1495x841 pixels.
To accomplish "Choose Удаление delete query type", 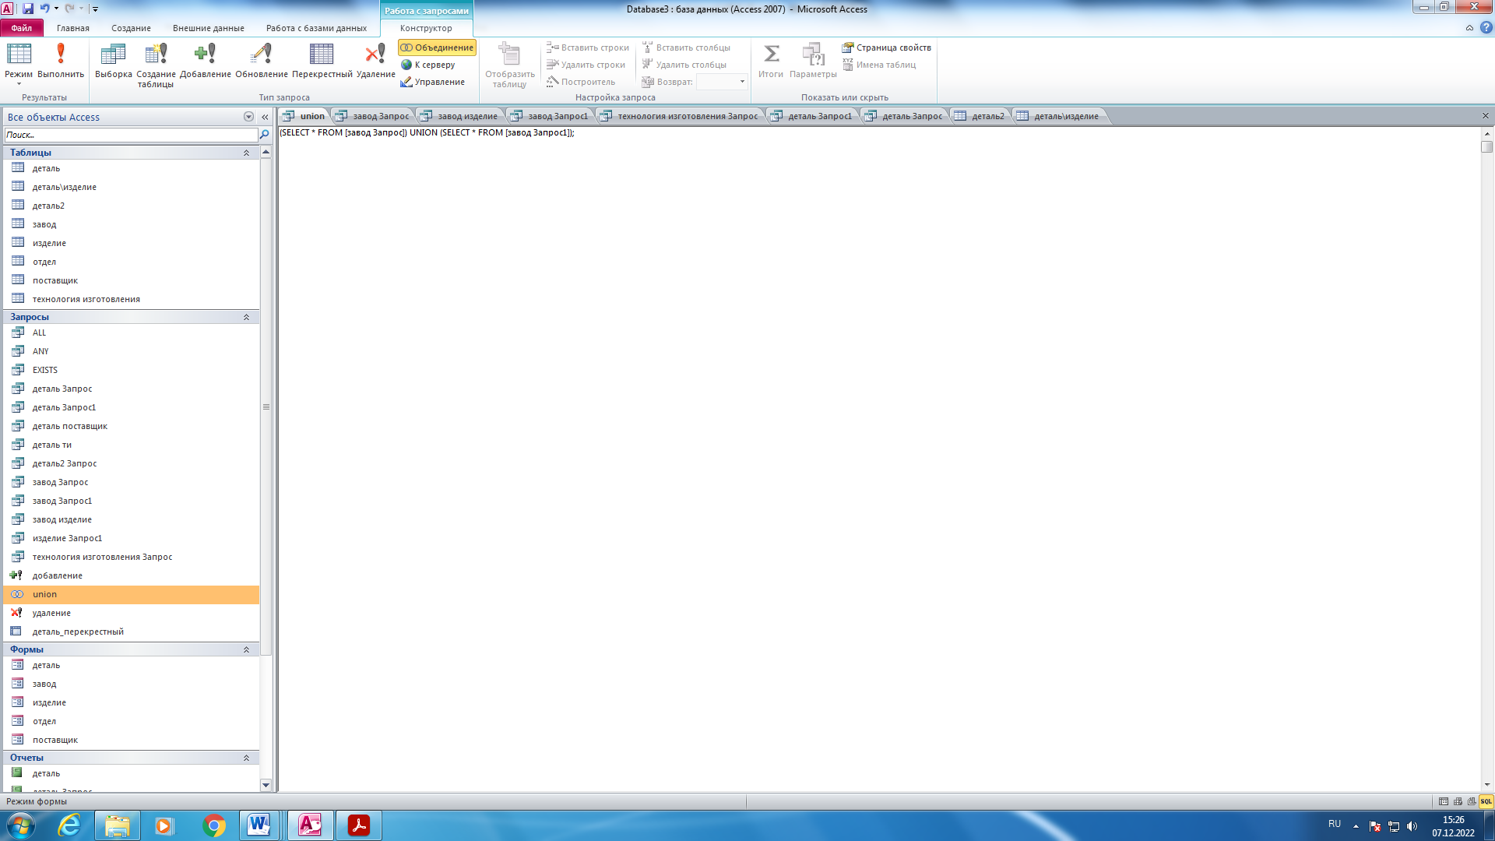I will coord(376,61).
